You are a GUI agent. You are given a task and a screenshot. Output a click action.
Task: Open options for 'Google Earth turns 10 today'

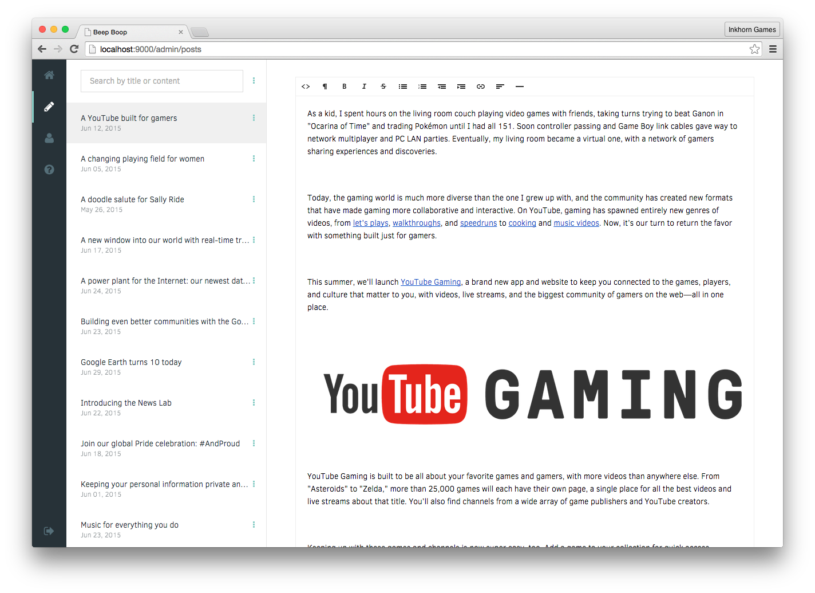click(254, 362)
